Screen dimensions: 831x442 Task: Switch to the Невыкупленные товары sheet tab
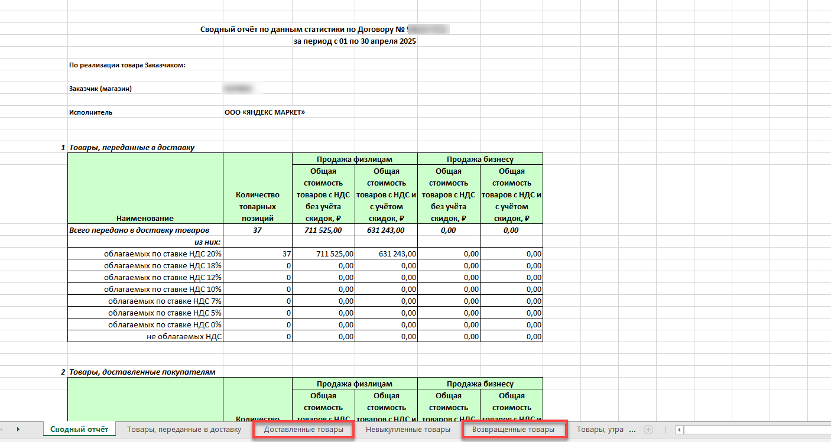tap(408, 430)
